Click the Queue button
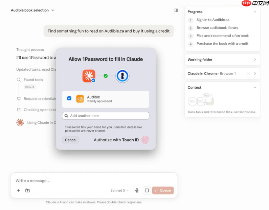Screen dimensions: 269x210 [163, 190]
